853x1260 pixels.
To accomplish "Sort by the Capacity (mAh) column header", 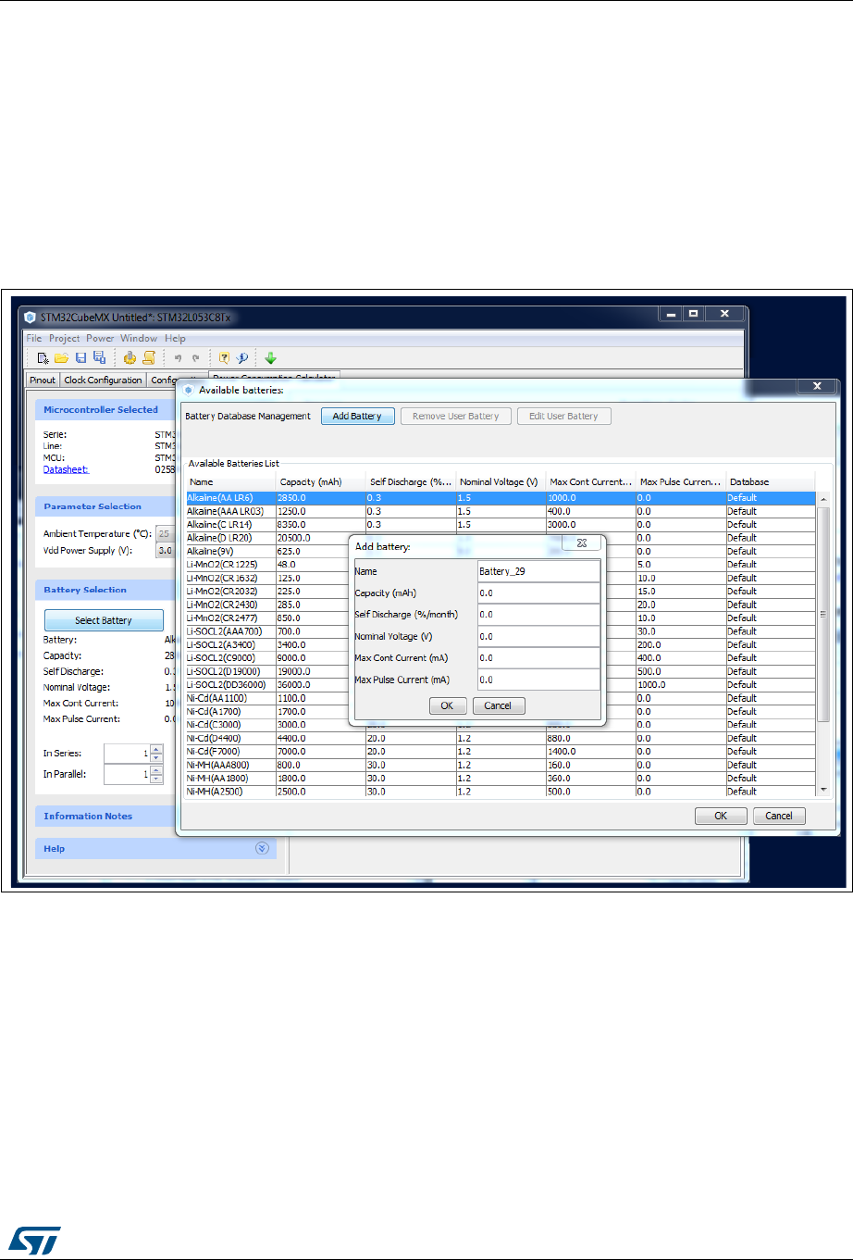I will pyautogui.click(x=321, y=481).
